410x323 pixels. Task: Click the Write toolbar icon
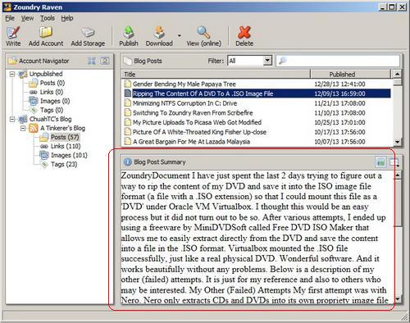[13, 32]
